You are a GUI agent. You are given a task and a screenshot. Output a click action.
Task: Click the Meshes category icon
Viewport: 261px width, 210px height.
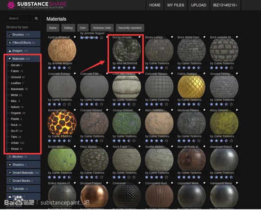(x=10, y=157)
